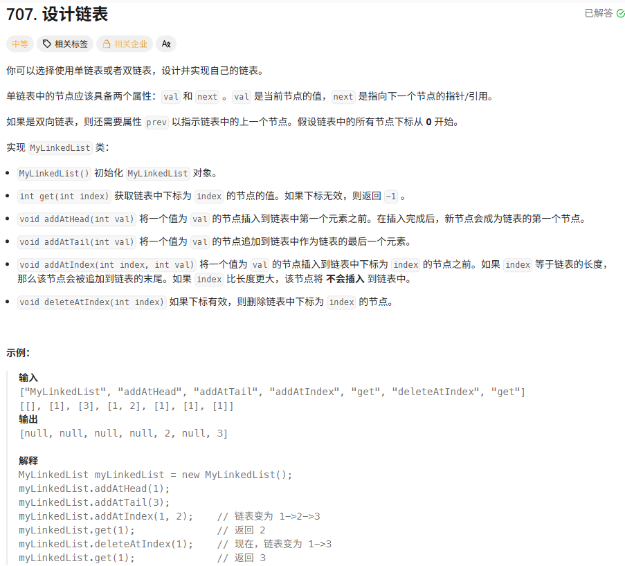Click the index code tag near 不会插入
This screenshot has width=625, height=566.
209,279
